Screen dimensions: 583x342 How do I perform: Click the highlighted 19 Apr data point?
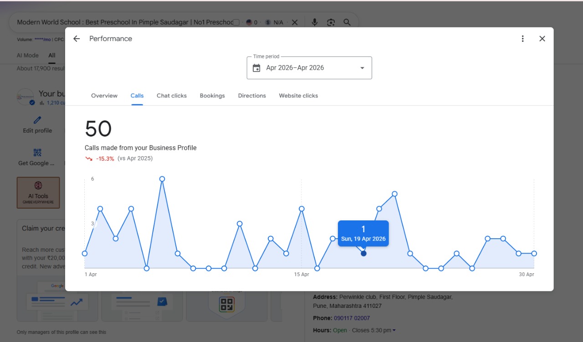(363, 253)
